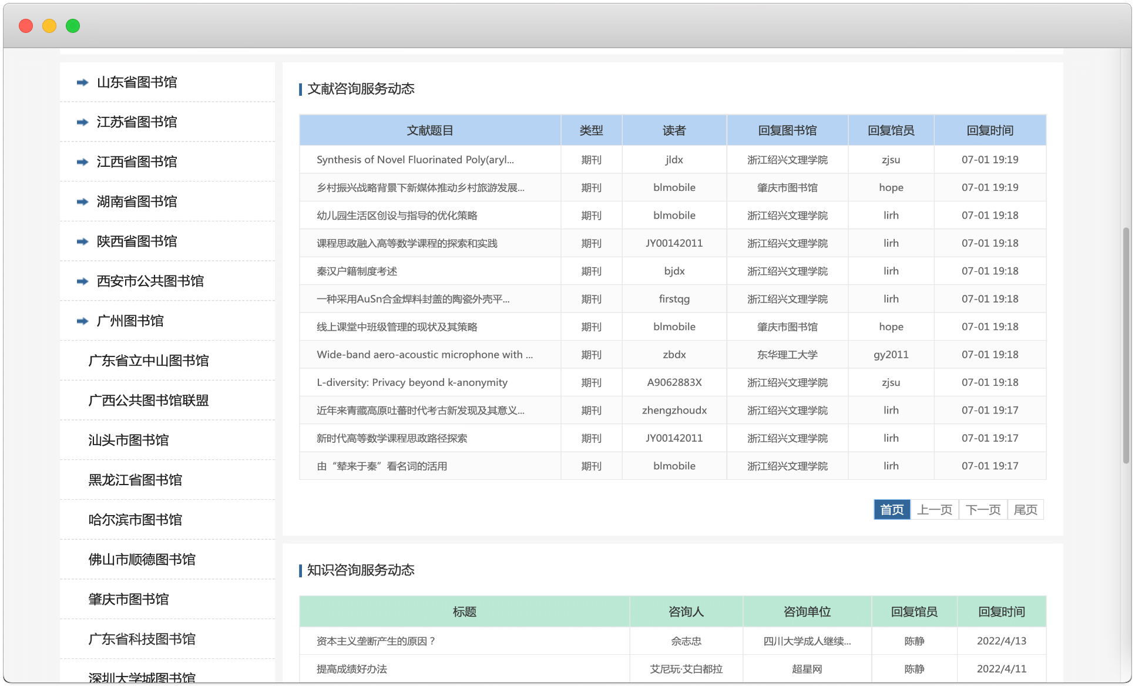
Task: Open 课程思政融入高等数学课程的探索和实践 entry
Action: [x=407, y=243]
